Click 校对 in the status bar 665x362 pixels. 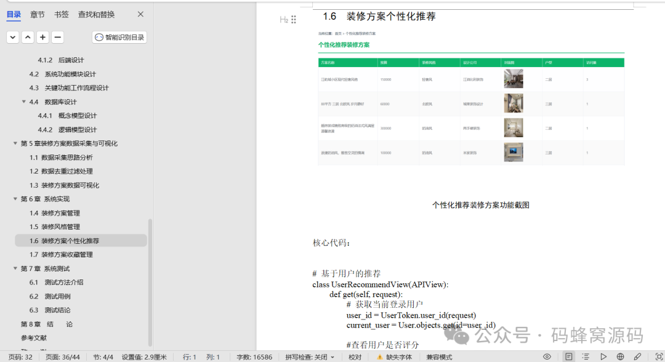click(355, 357)
